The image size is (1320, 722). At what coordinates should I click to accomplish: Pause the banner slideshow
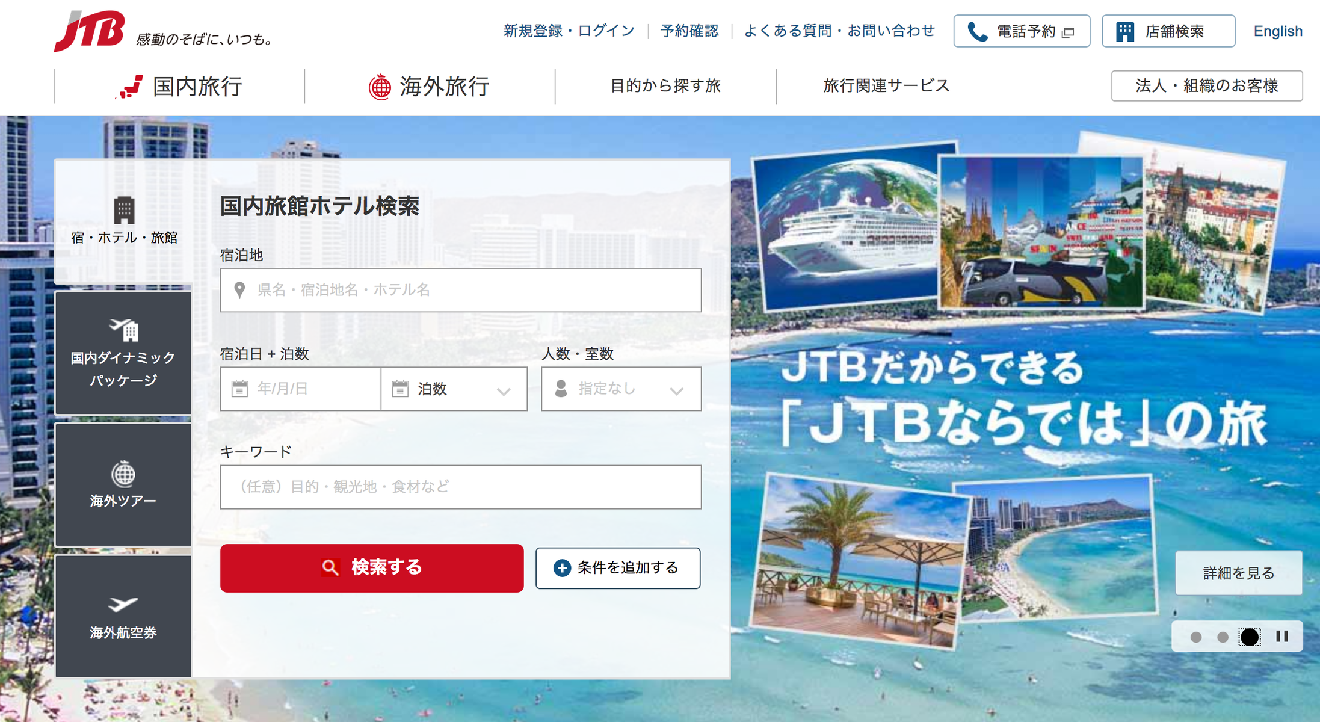pos(1282,636)
